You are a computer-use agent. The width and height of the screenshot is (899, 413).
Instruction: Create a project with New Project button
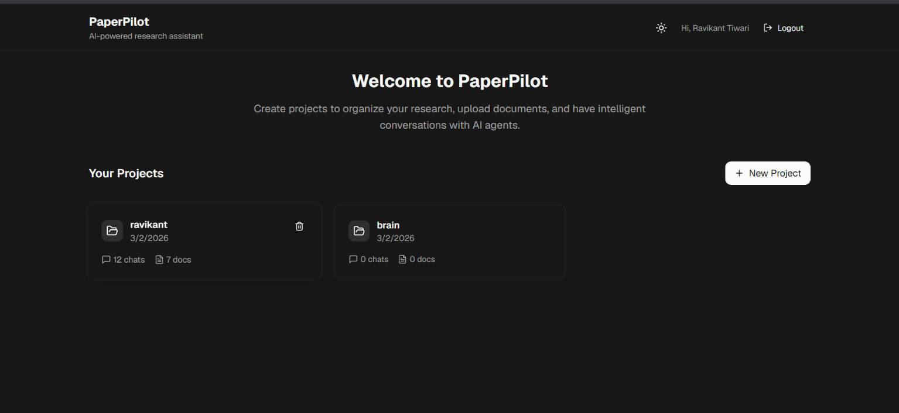click(x=768, y=173)
